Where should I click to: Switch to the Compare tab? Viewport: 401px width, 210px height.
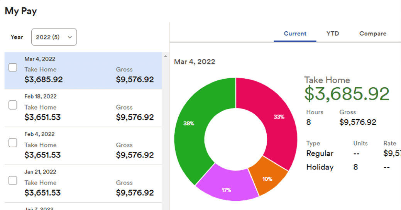coord(372,34)
